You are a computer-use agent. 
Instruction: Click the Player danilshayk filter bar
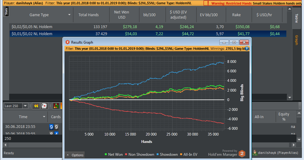point(103,3)
